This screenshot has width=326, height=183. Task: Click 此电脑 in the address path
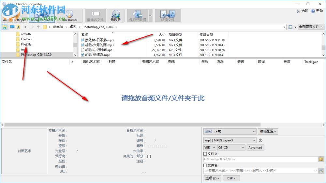pos(58,27)
